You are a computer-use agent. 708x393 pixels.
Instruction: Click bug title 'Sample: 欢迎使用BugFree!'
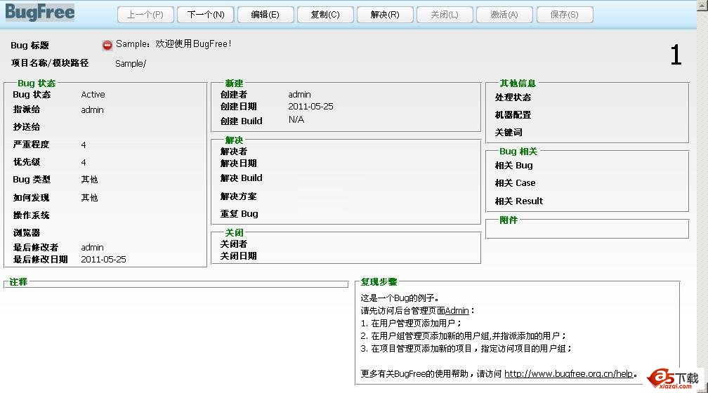(173, 44)
